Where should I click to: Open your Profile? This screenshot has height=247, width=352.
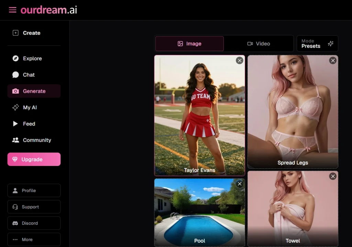(x=34, y=190)
